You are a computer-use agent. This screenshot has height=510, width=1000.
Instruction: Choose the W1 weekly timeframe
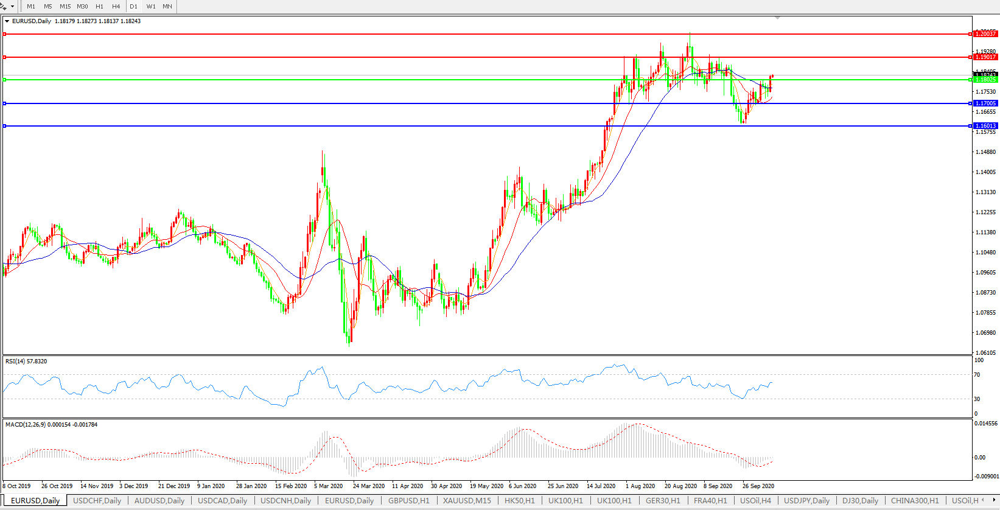[x=151, y=7]
